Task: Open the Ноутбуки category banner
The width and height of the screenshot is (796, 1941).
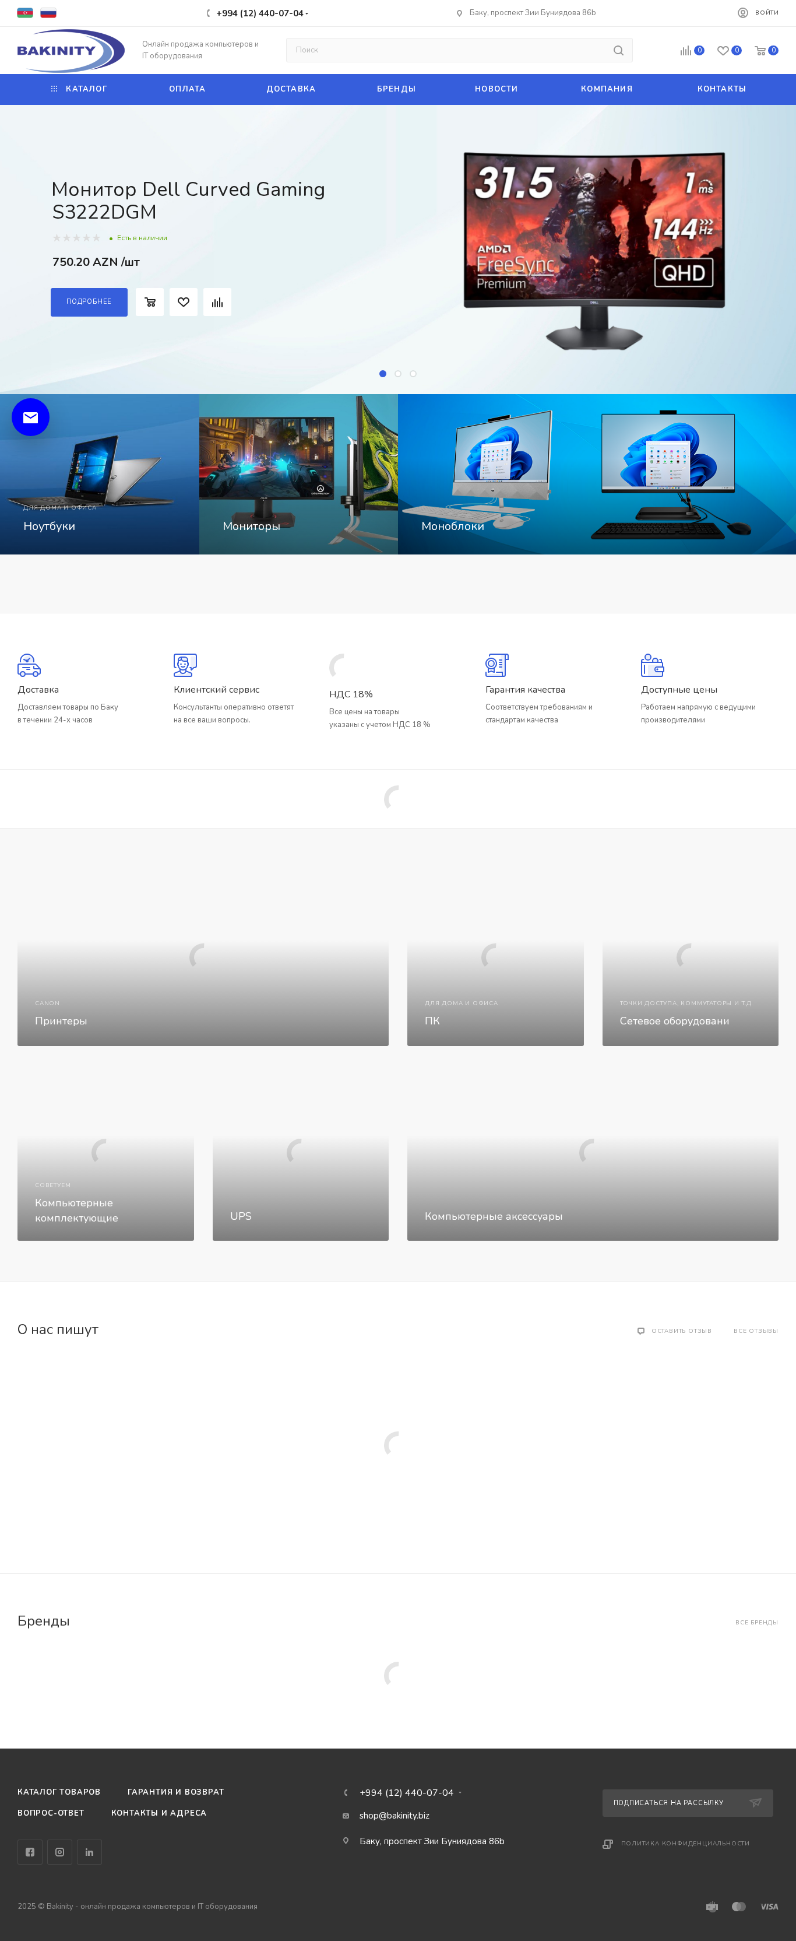Action: click(x=100, y=475)
